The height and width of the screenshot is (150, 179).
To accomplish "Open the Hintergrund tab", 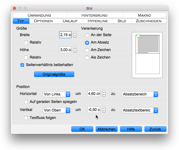I will click(95, 15).
